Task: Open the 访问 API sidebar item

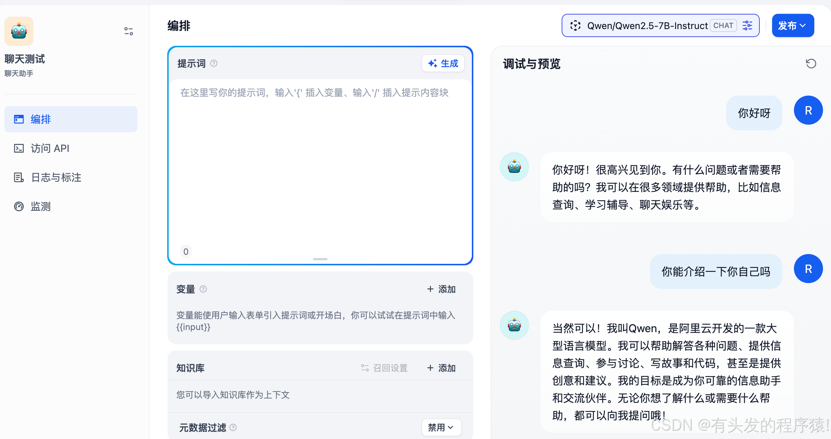Action: [x=50, y=148]
